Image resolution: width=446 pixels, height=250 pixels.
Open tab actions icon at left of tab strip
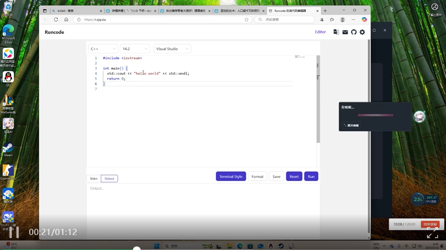pos(45,11)
